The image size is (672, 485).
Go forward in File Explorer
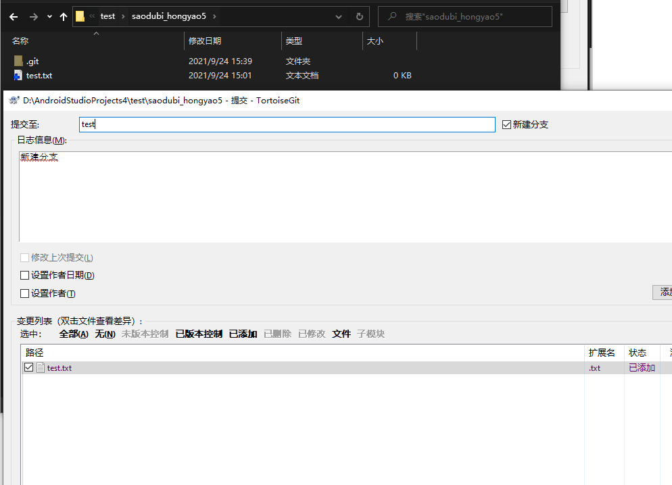pos(33,17)
